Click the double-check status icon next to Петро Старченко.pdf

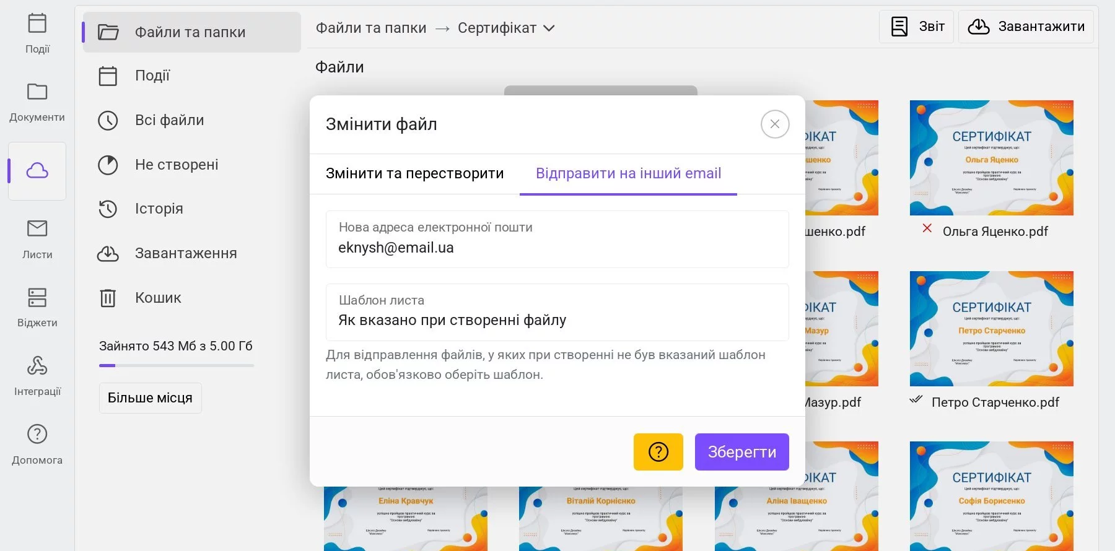(916, 399)
